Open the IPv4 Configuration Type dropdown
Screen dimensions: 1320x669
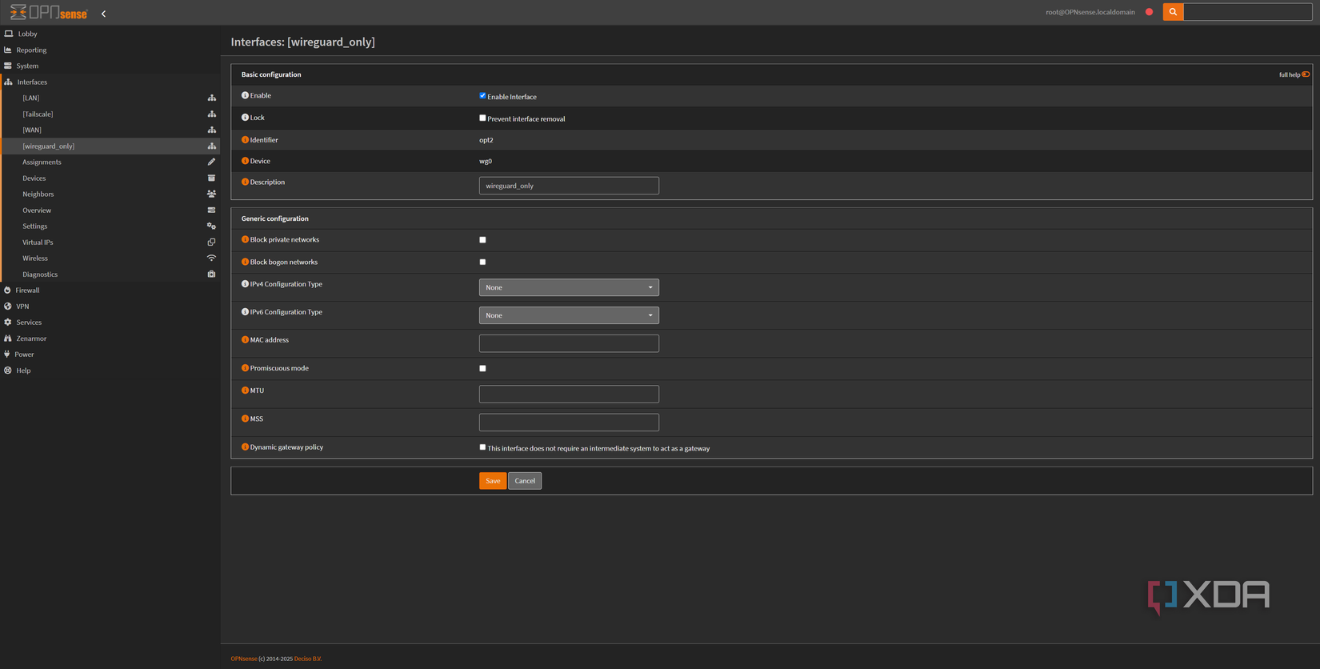click(x=569, y=287)
